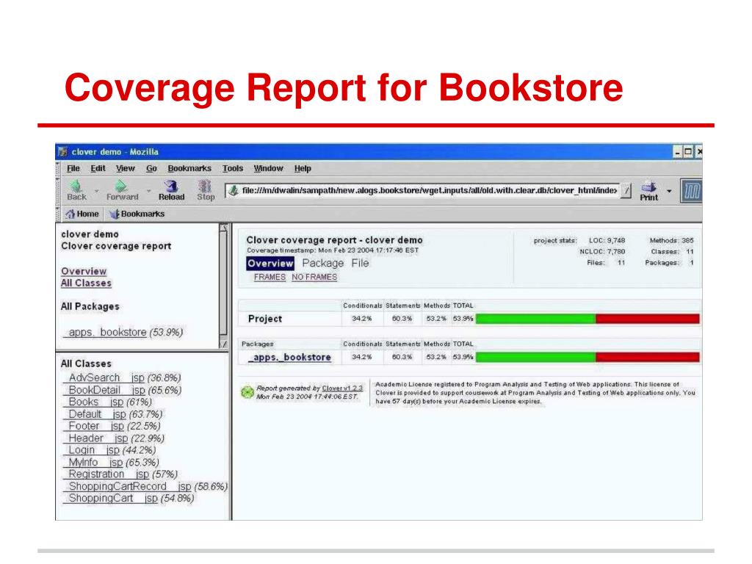Click the 'LOC: 9,748' project stat

(x=607, y=240)
